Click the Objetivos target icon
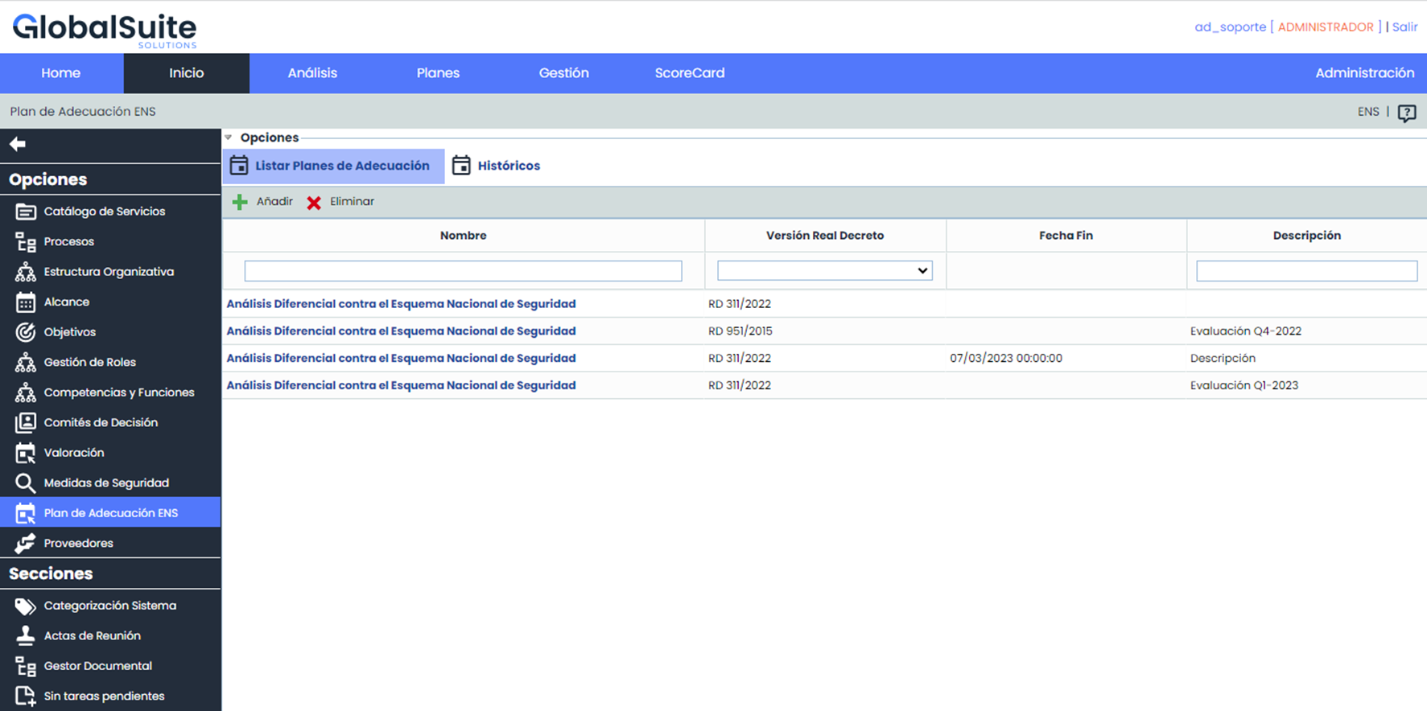The image size is (1427, 711). click(25, 332)
